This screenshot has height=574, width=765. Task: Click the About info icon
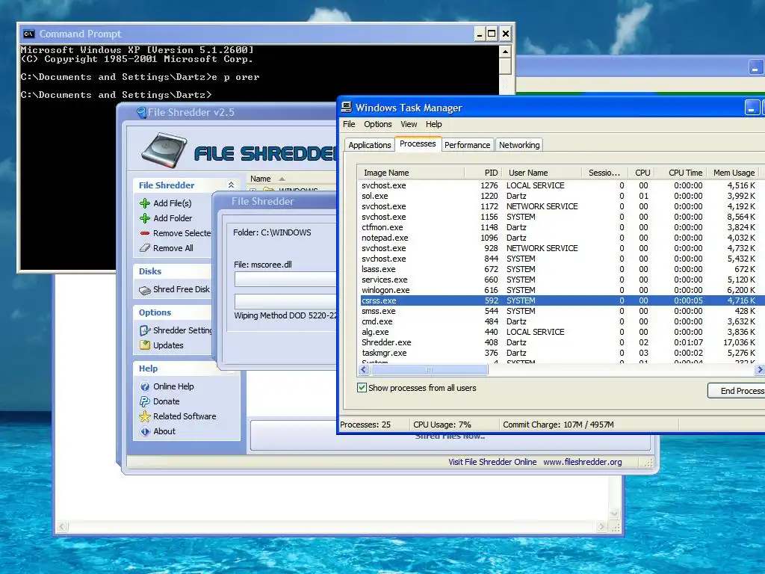tap(144, 431)
